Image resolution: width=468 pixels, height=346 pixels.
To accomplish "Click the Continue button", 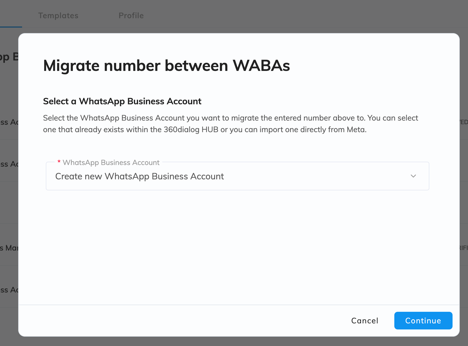I will click(423, 321).
